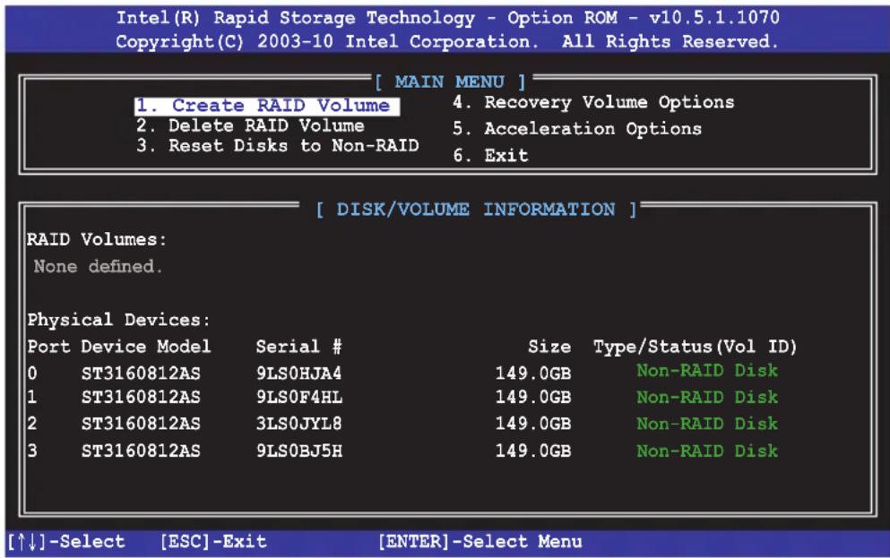Screen dimensions: 890x558
Task: Open Recovery Volume Options
Action: click(593, 103)
